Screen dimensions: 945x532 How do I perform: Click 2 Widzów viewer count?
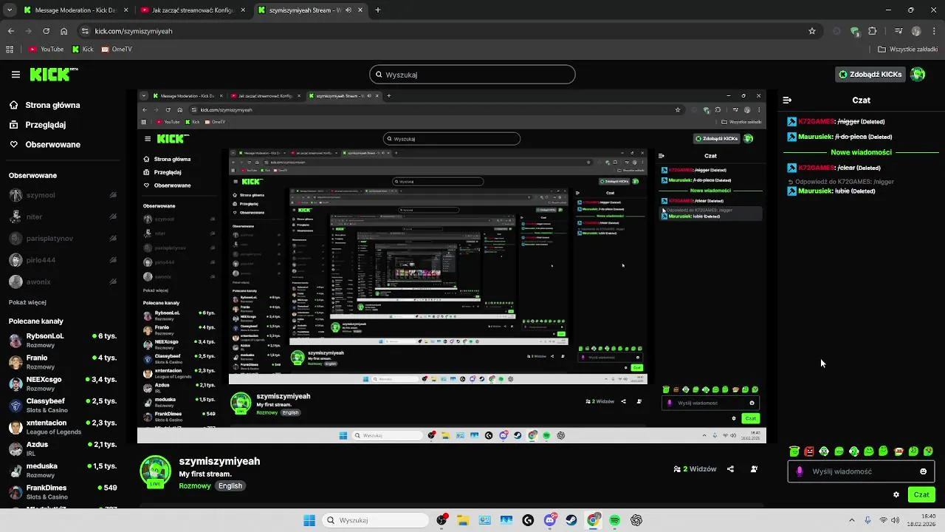(x=695, y=469)
